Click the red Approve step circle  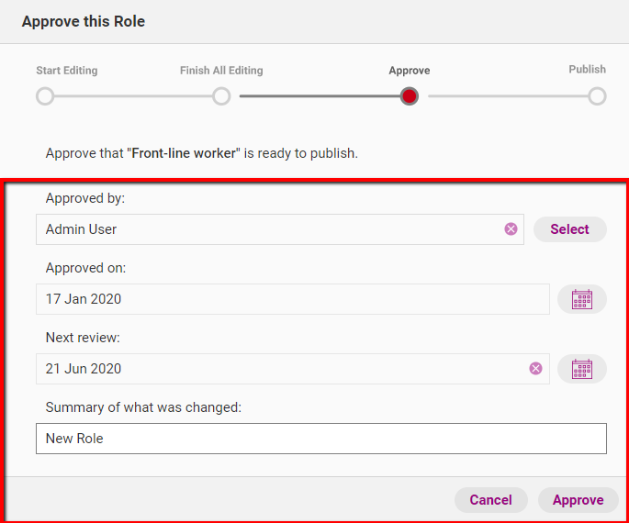pos(410,96)
